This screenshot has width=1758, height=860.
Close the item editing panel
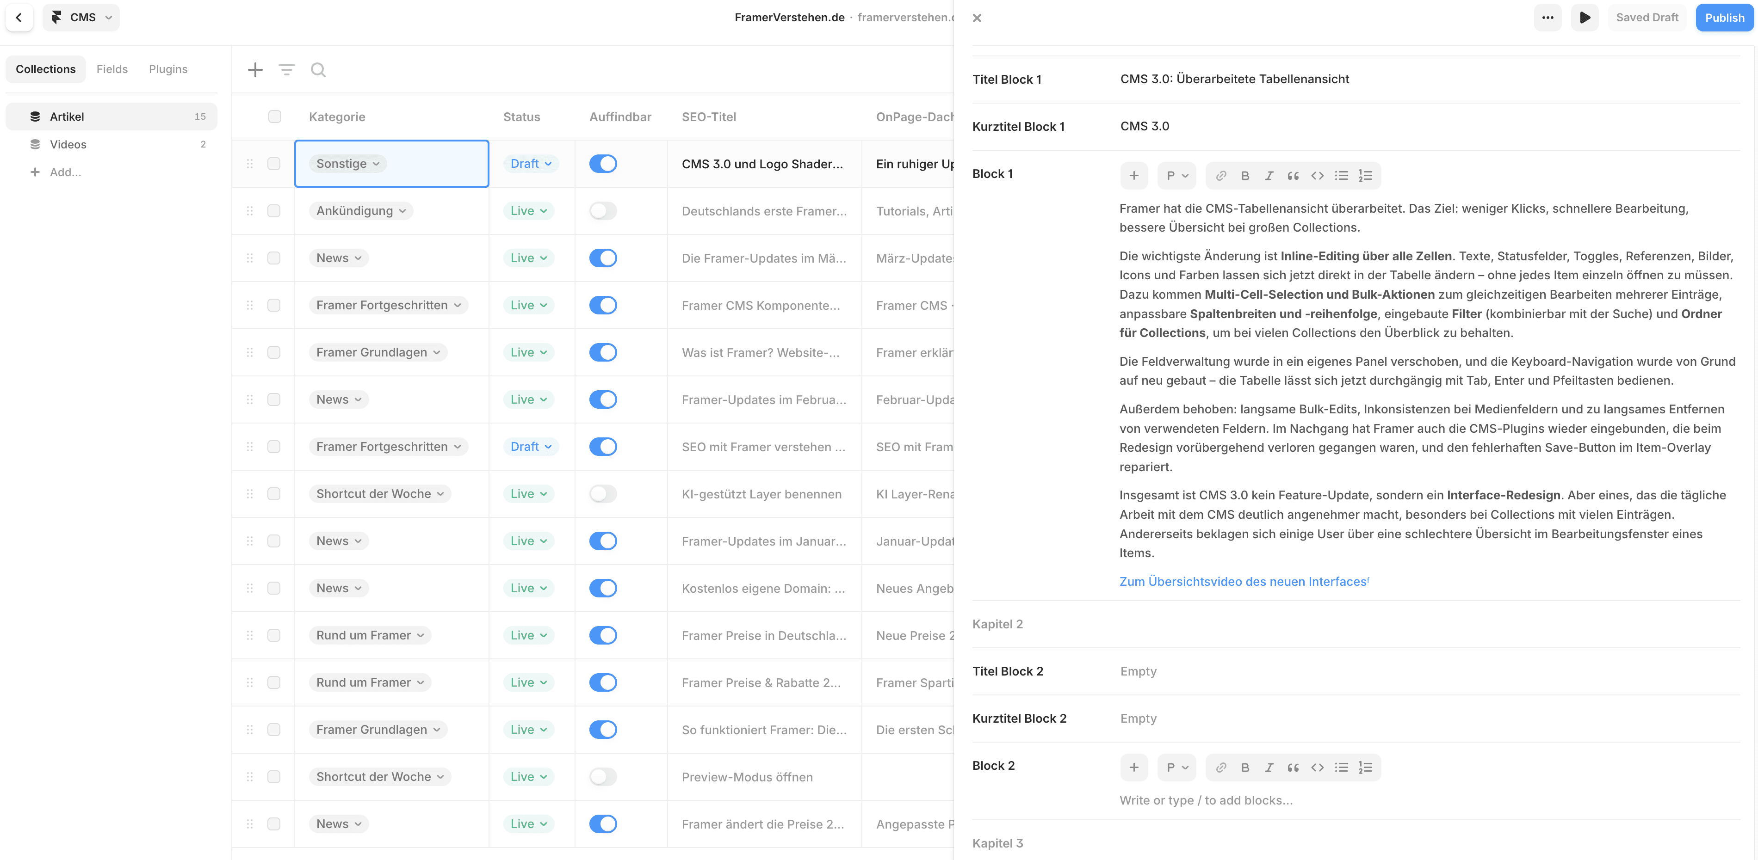pos(977,18)
